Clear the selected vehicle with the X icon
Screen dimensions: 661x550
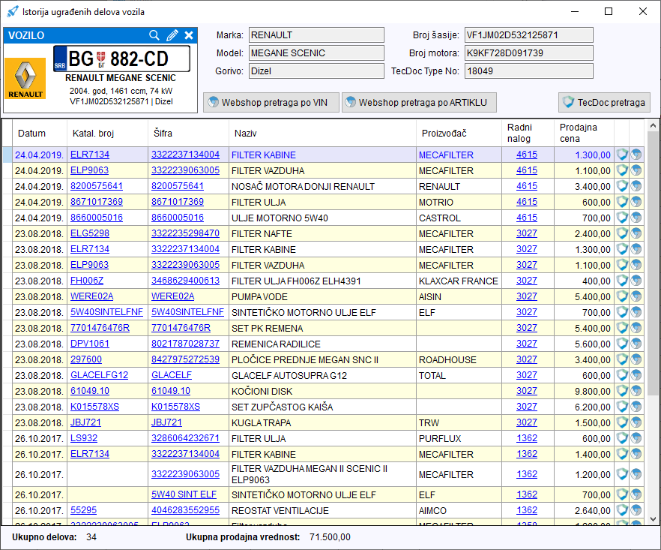coord(189,35)
